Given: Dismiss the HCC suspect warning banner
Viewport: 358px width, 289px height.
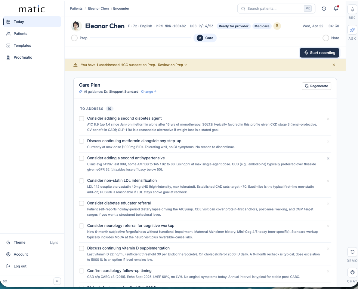Looking at the screenshot, I should tap(334, 65).
